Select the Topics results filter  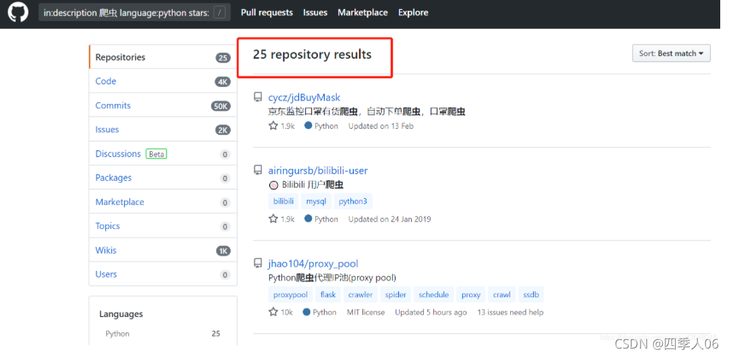[163, 226]
